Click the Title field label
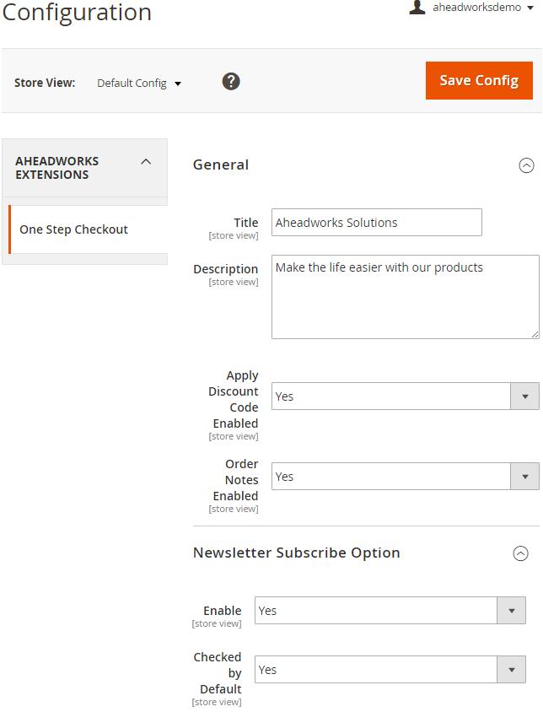543x712 pixels. pos(246,223)
